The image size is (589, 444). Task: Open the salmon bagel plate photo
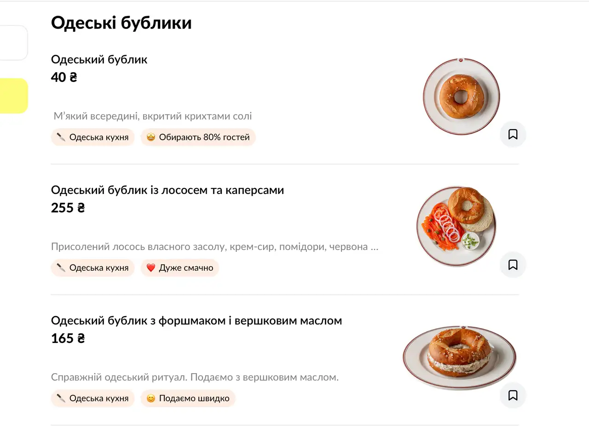[x=456, y=226]
